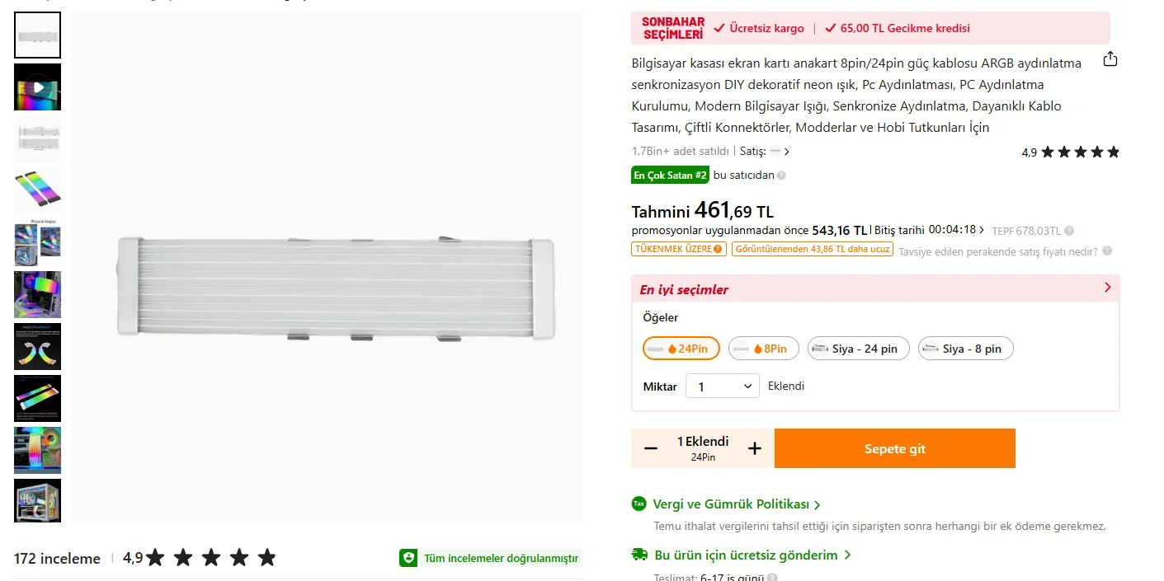Image resolution: width=1164 pixels, height=581 pixels.
Task: Click question icon after 'perakende satış fiyatı nedir?'
Action: point(1107,251)
